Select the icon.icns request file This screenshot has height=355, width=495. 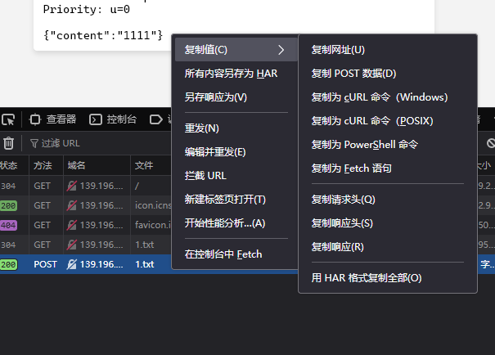tap(153, 206)
